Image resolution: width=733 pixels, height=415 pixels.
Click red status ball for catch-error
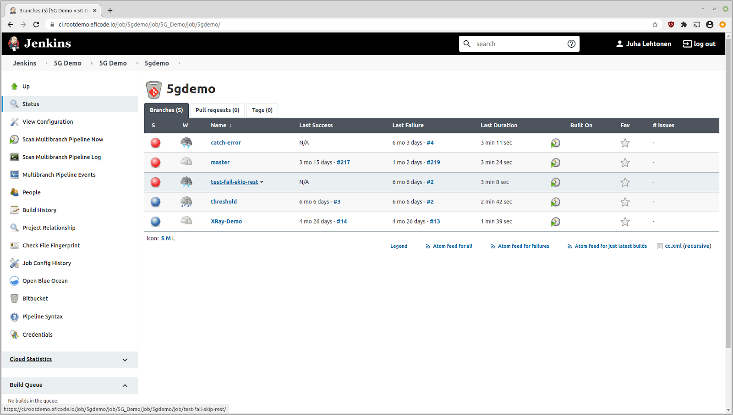pyautogui.click(x=156, y=143)
